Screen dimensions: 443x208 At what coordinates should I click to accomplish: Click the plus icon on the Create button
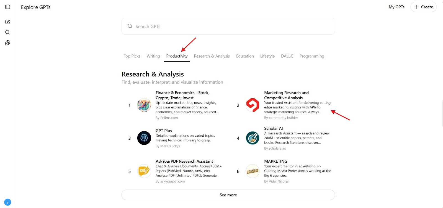pos(416,7)
